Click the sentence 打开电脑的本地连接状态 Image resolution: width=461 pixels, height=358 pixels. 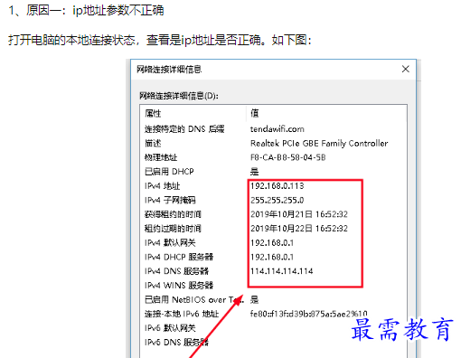(x=71, y=40)
